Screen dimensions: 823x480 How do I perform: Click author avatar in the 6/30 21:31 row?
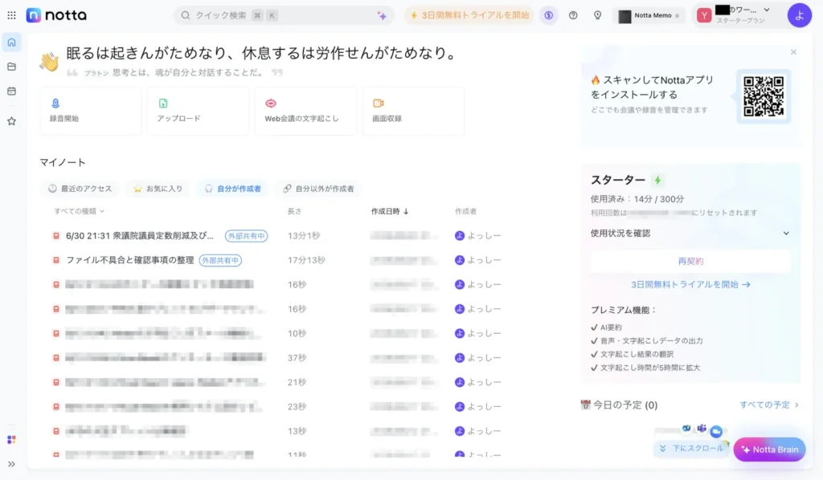[459, 236]
